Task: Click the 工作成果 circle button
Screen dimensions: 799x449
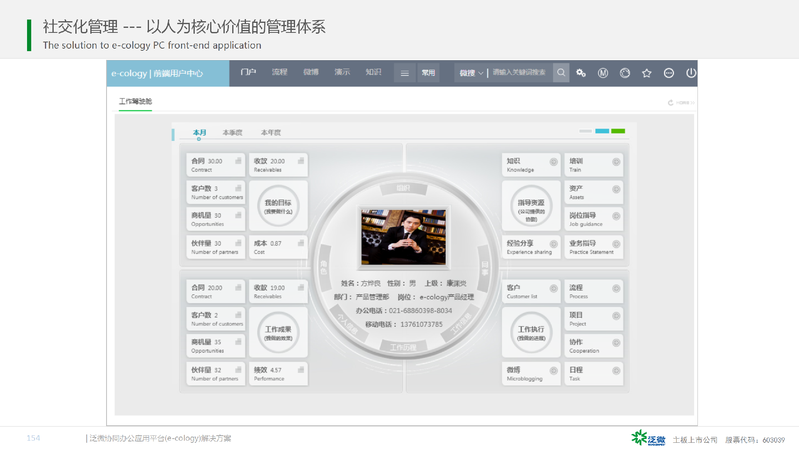Action: coord(278,333)
